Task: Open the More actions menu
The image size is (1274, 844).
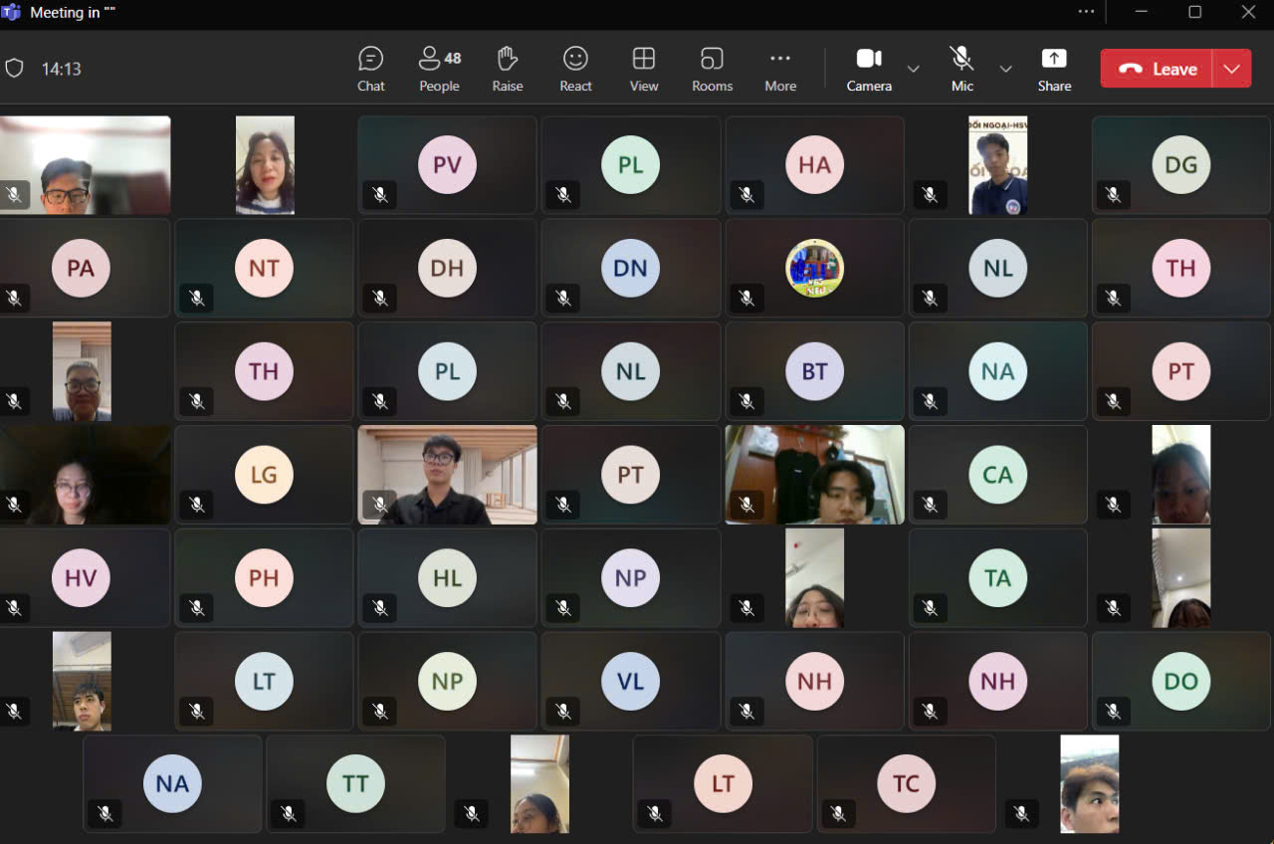Action: [x=780, y=69]
